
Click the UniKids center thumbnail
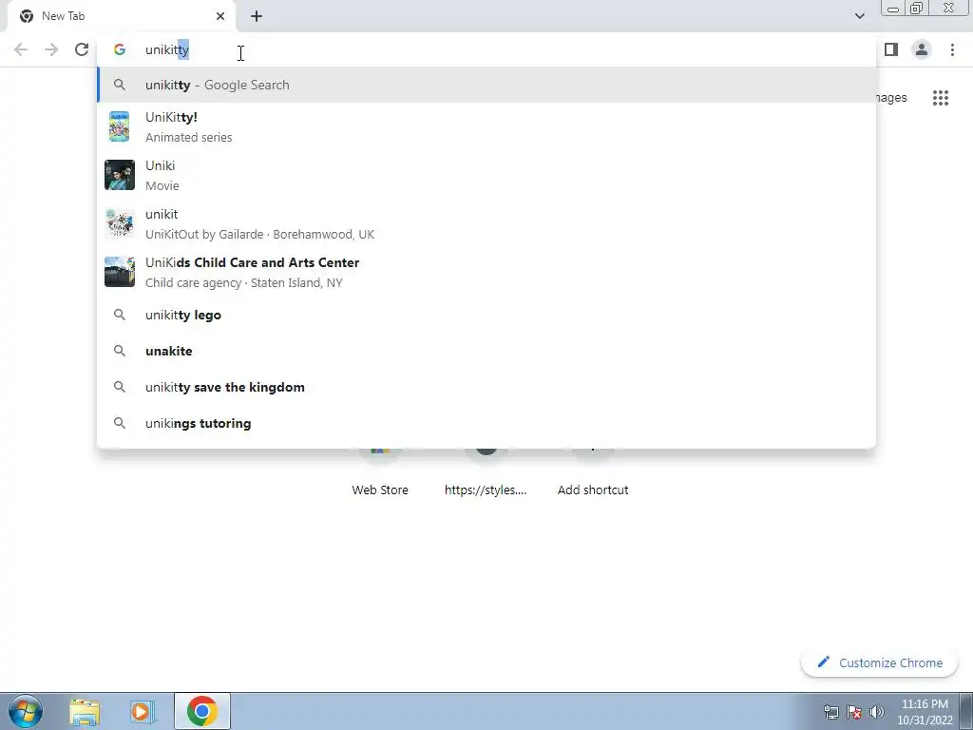[x=120, y=272]
